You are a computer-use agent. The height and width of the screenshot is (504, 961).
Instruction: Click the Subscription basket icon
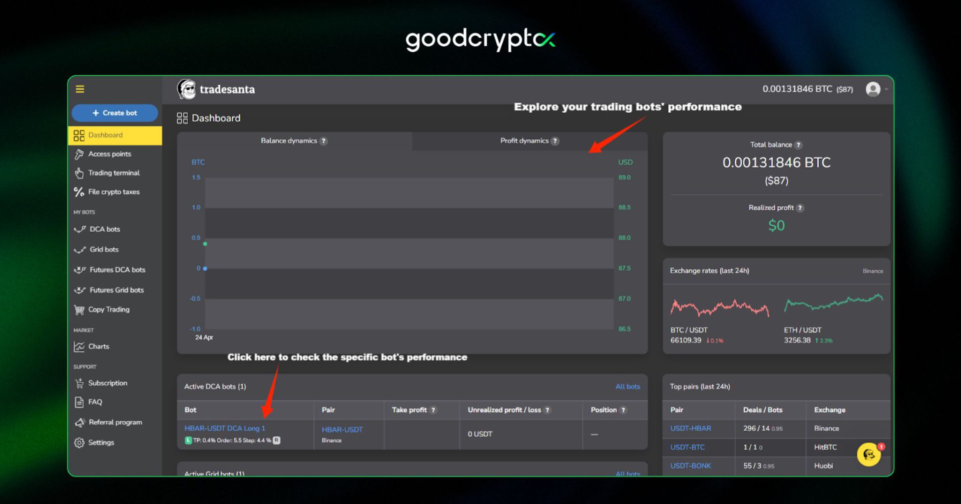pyautogui.click(x=79, y=383)
